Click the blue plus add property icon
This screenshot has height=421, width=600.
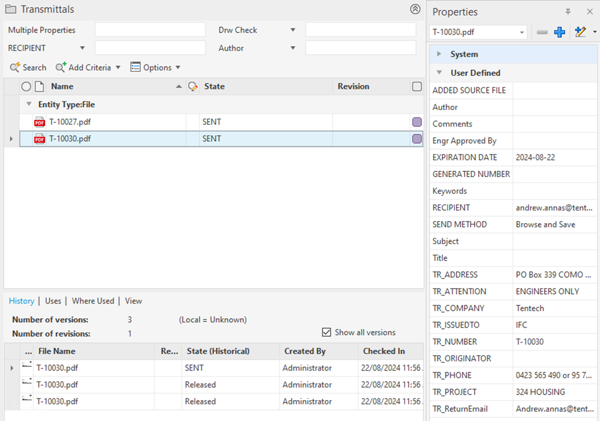[559, 32]
